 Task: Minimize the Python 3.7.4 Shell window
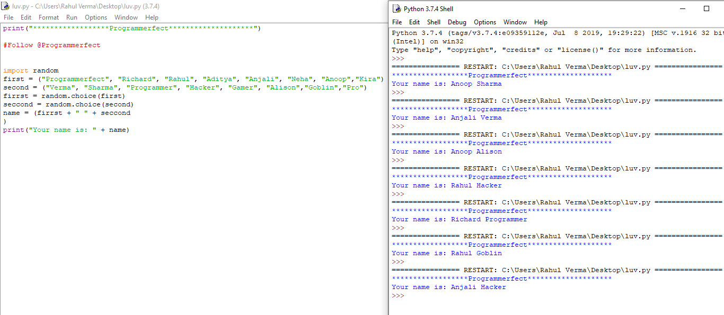683,8
